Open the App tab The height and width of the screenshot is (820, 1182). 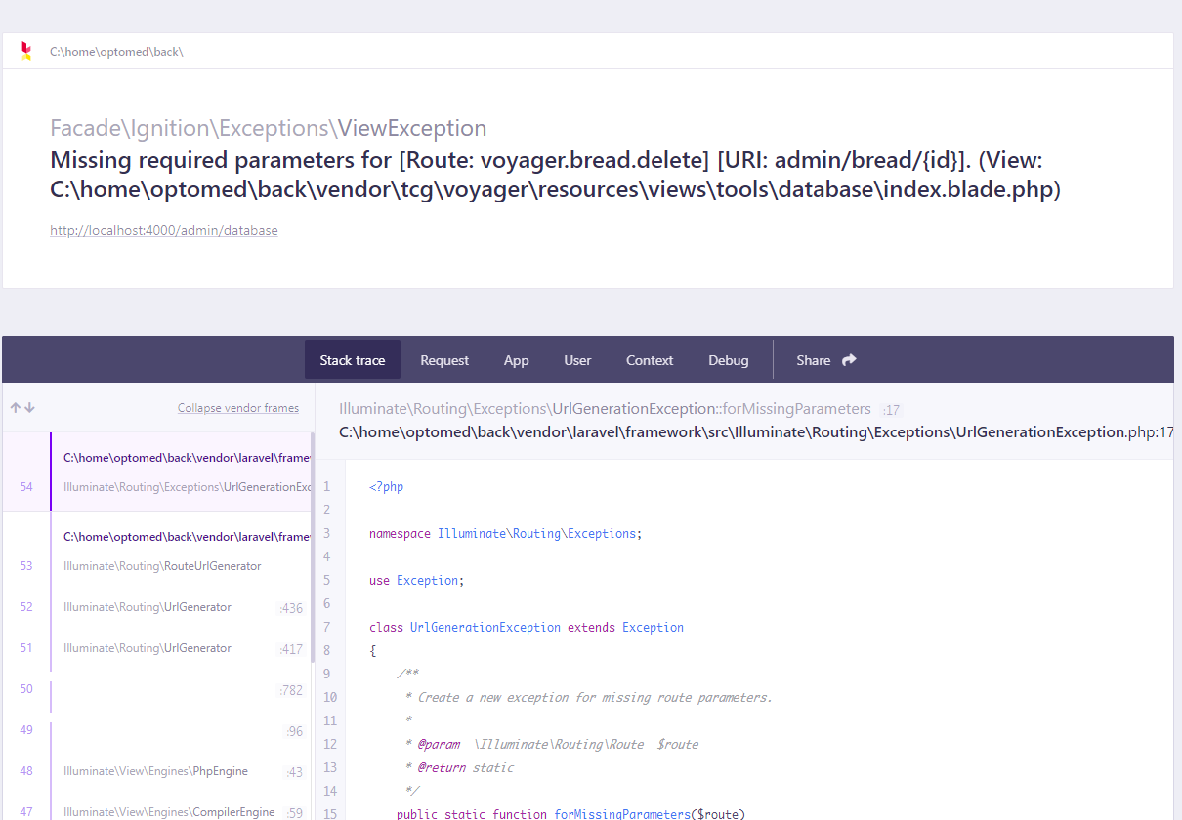[x=516, y=359]
